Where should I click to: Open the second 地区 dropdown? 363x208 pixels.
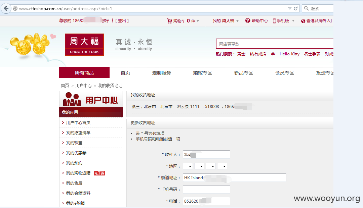pyautogui.click(x=199, y=166)
